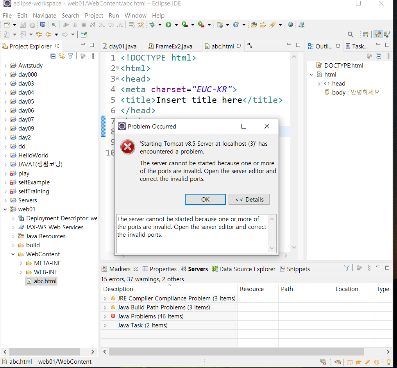Screen dimensions: 397x368
Task: Sort markers by Description column header
Action: point(169,289)
